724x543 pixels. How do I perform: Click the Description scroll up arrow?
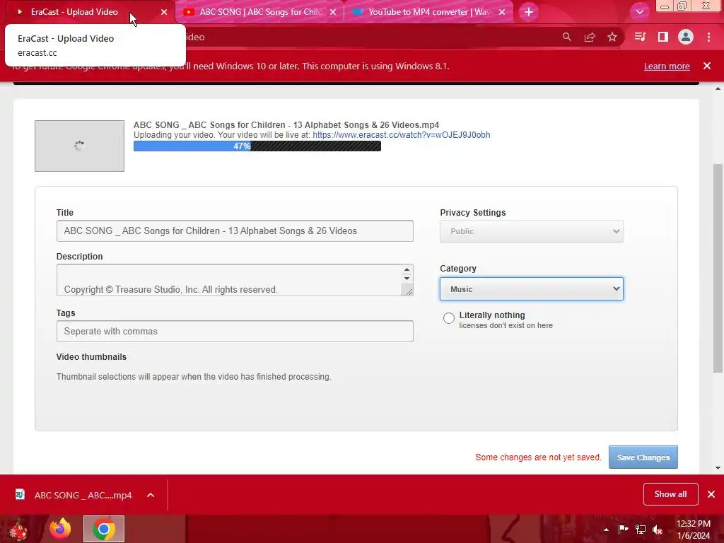point(407,269)
